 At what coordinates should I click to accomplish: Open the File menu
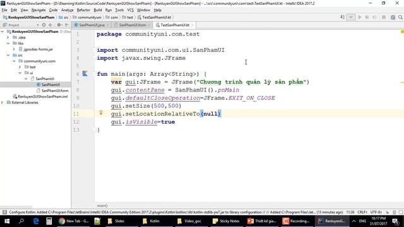click(4, 10)
